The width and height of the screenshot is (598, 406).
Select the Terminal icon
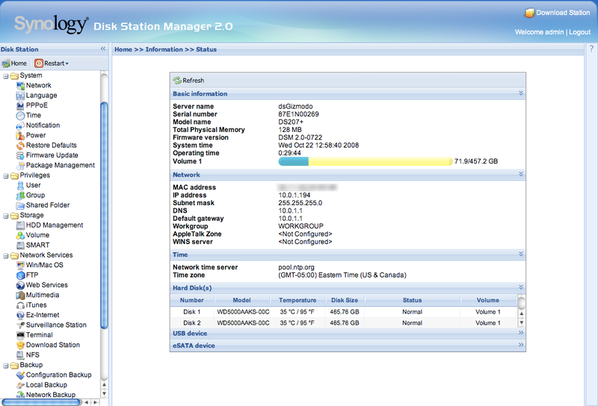click(x=20, y=335)
